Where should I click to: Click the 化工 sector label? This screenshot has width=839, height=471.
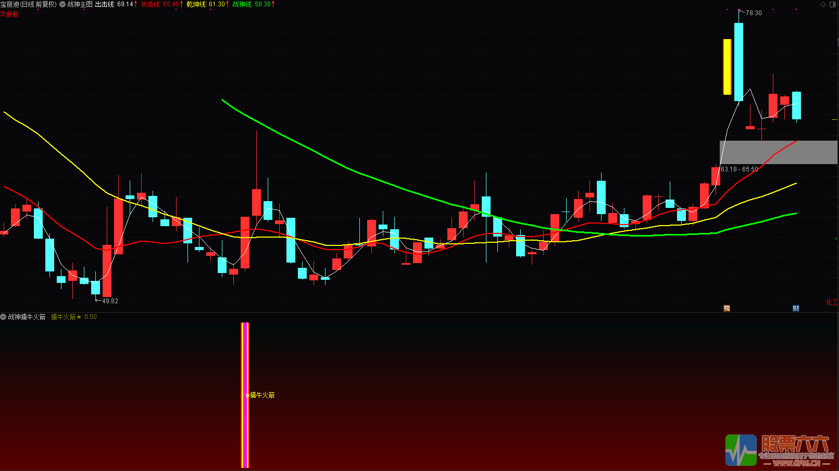click(x=832, y=302)
